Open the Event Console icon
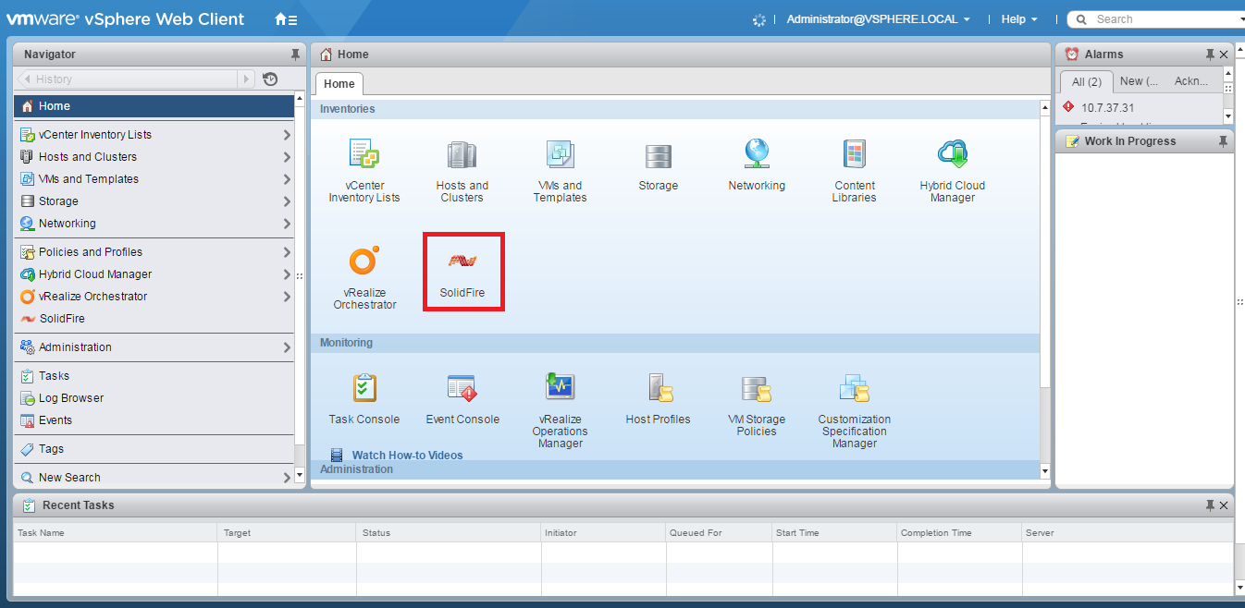 [462, 388]
